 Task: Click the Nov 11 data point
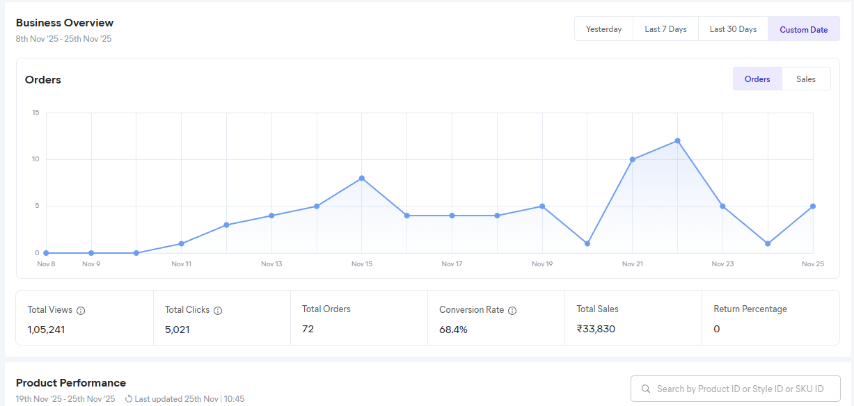[x=181, y=244]
